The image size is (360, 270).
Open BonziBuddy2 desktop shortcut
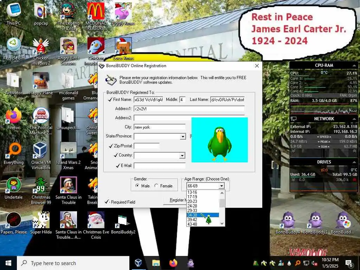[123, 223]
